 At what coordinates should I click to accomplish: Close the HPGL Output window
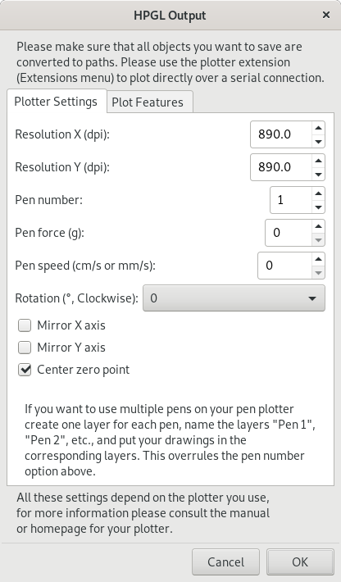point(326,15)
